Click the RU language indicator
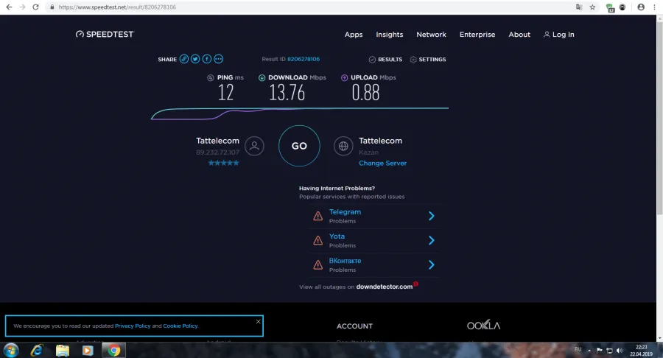 578,350
